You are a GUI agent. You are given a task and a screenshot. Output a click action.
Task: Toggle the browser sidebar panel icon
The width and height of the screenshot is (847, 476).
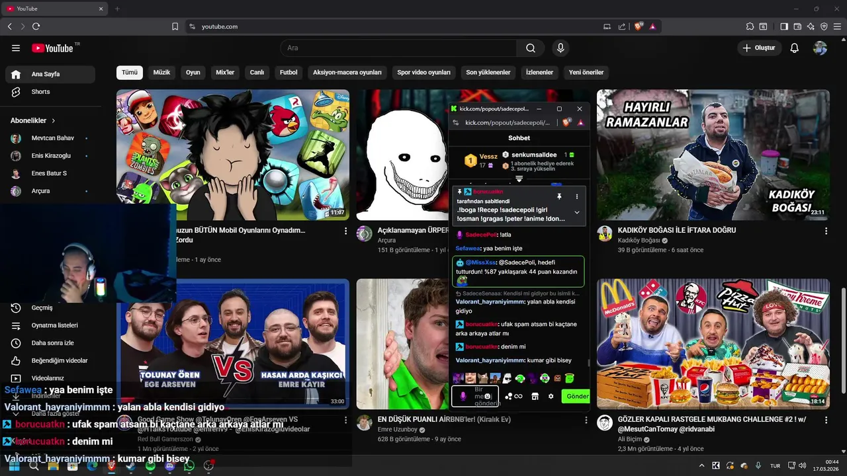pyautogui.click(x=784, y=26)
